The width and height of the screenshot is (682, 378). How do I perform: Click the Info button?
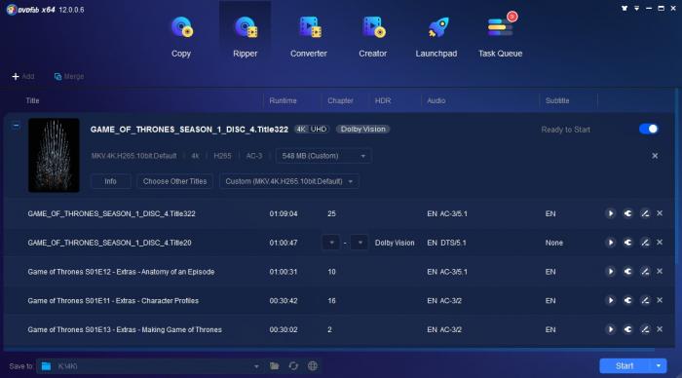pos(110,181)
